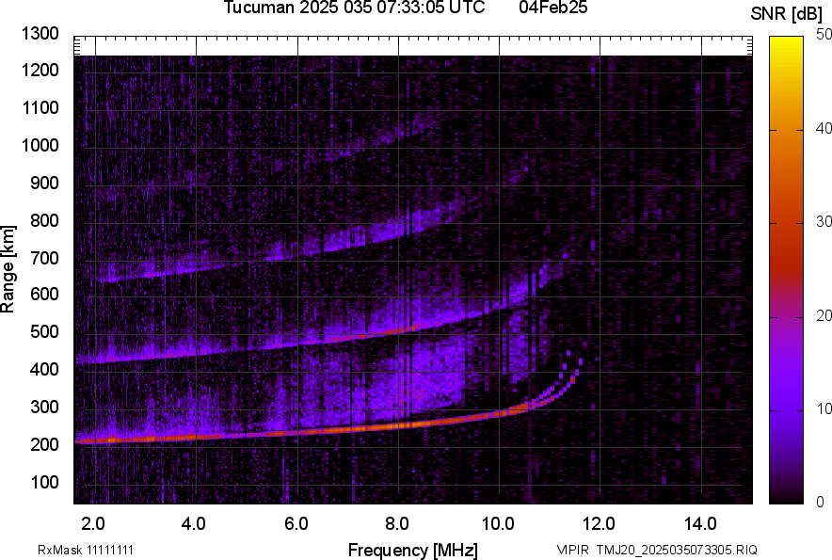This screenshot has height=560, width=832.
Task: Click the frequency tick label '14.0'
Action: click(x=700, y=524)
